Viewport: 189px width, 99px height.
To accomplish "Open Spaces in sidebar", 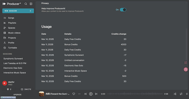I will 12,28.
